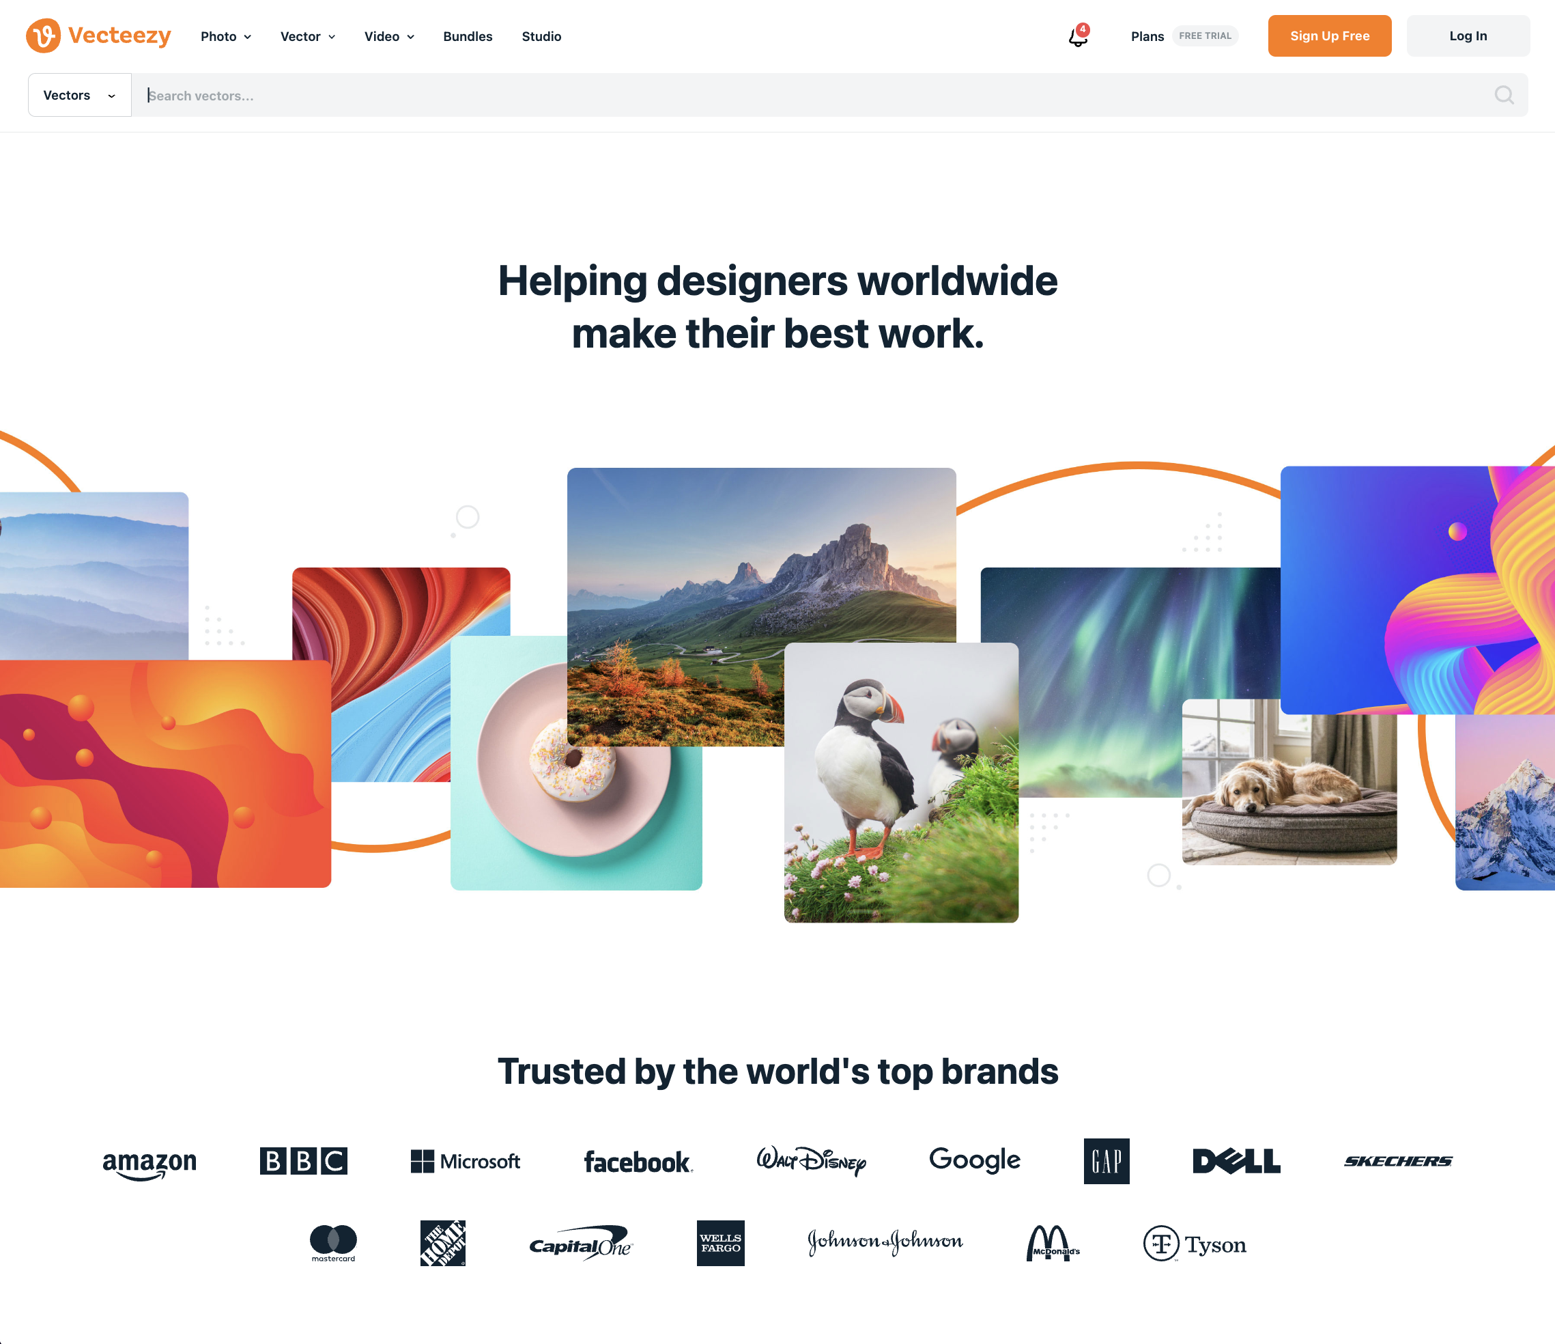Screen dimensions: 1555x1344
Task: Expand the Vector menu dropdown
Action: pyautogui.click(x=308, y=36)
